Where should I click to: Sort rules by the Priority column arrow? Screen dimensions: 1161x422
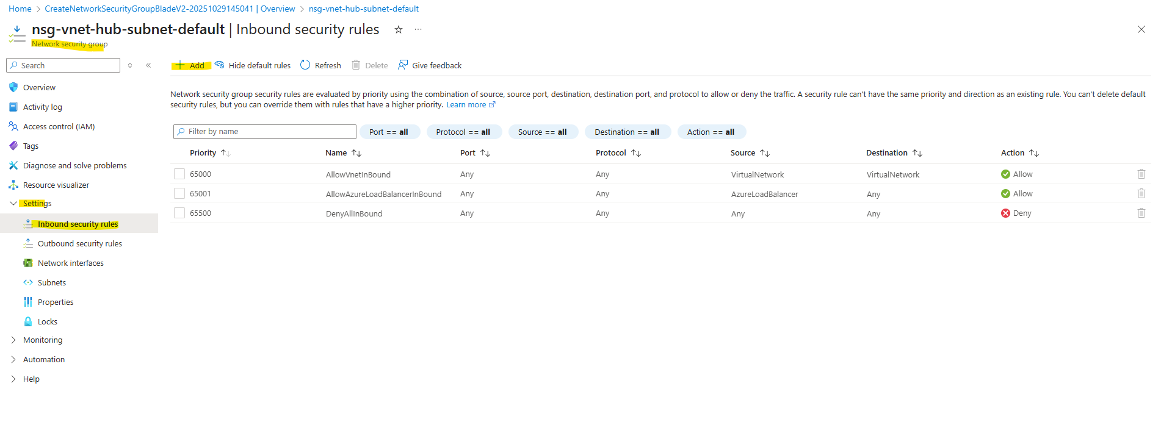[225, 153]
